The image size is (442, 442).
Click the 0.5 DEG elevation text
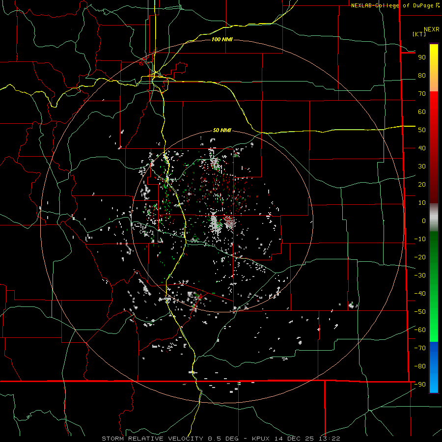click(223, 439)
